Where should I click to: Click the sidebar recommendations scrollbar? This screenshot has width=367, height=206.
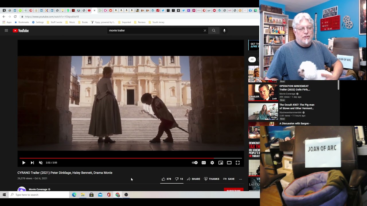338,85
